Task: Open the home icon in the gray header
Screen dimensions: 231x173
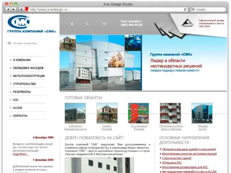Action: (72, 24)
